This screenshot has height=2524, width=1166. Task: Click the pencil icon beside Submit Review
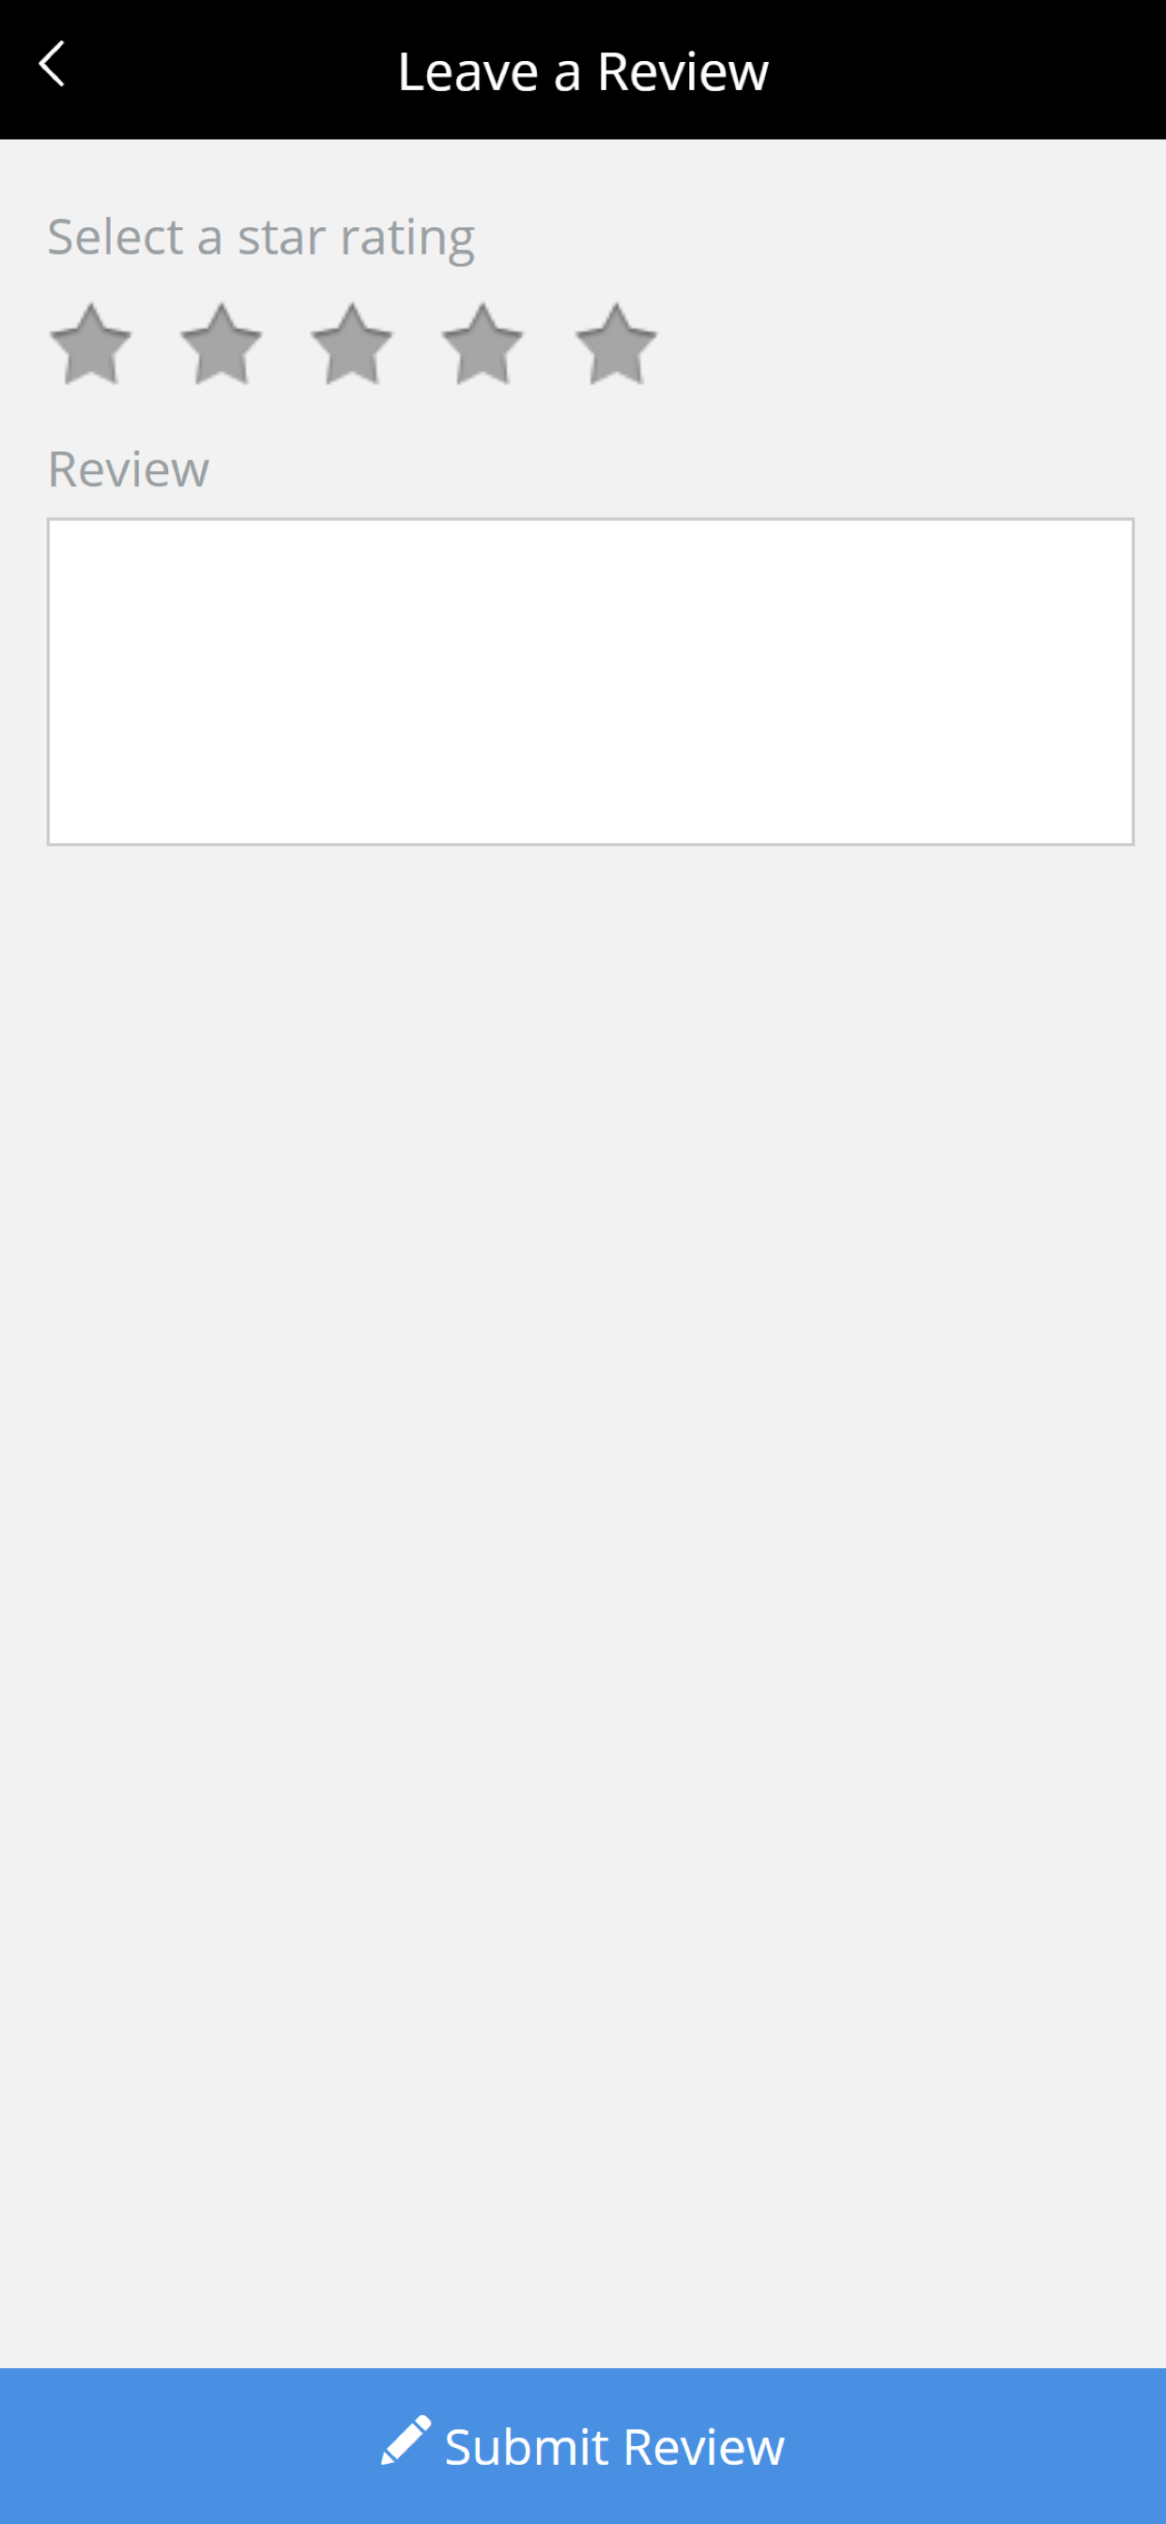click(x=406, y=2439)
